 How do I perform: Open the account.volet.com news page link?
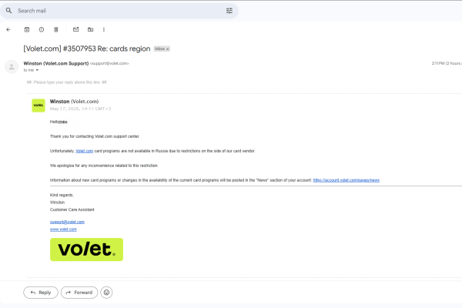tap(346, 180)
